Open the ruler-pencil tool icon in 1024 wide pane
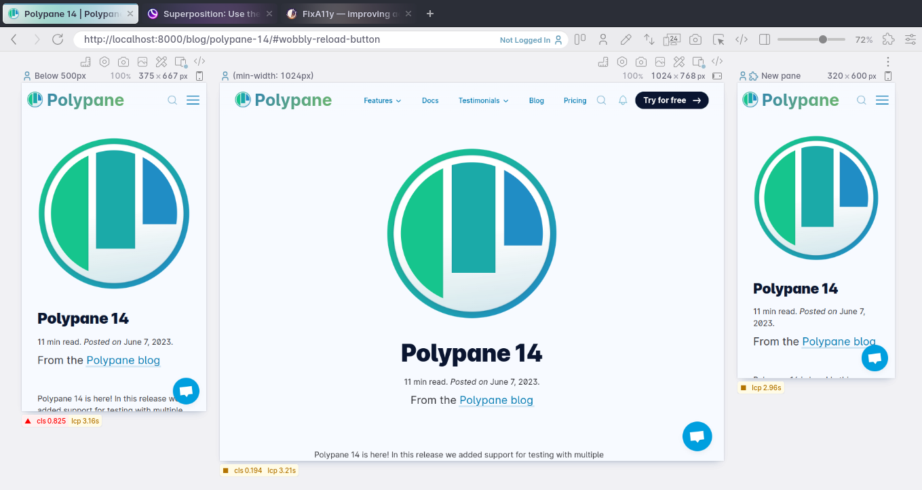This screenshot has height=490, width=922. coord(679,62)
